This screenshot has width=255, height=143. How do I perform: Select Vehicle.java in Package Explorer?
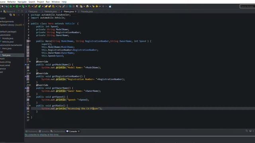pyautogui.click(x=8, y=42)
